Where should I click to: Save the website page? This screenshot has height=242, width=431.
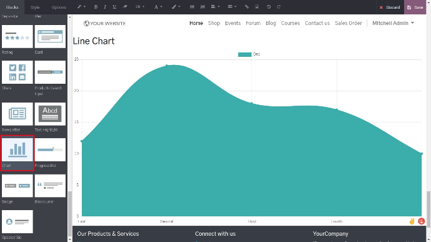[415, 7]
